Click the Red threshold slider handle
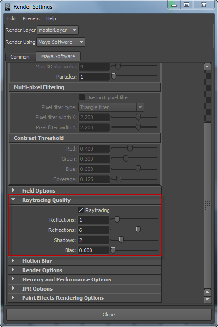Viewport: 218px width, 327px height. 130,148
